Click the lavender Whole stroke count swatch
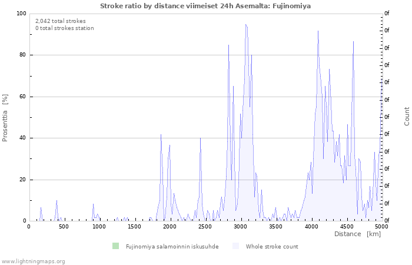Screen dimensions: 412x265 (235, 246)
